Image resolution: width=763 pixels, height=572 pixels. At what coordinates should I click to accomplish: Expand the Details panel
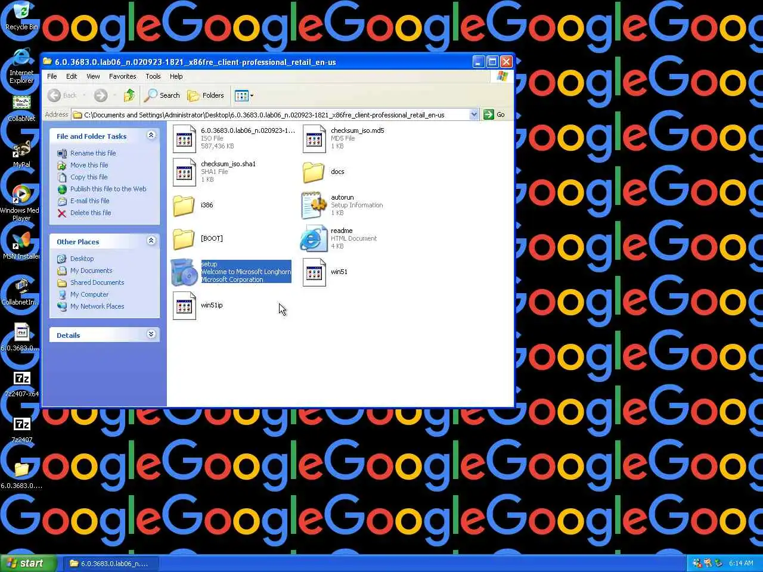[151, 334]
